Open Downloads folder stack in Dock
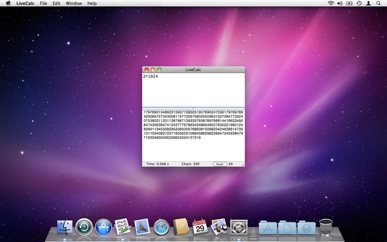 click(306, 227)
